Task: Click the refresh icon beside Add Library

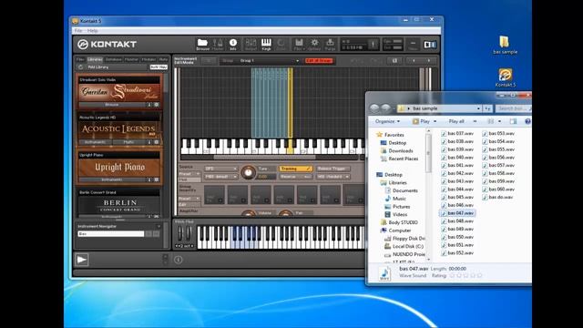Action: pyautogui.click(x=81, y=67)
